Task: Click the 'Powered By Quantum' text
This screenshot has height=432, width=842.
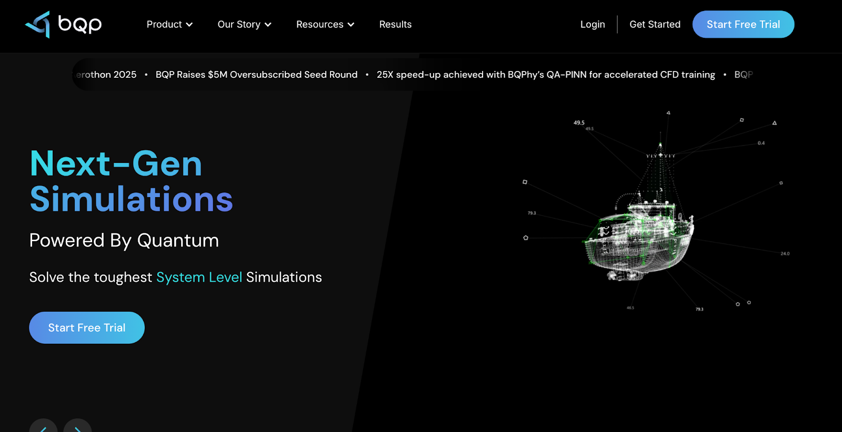Action: 124,240
